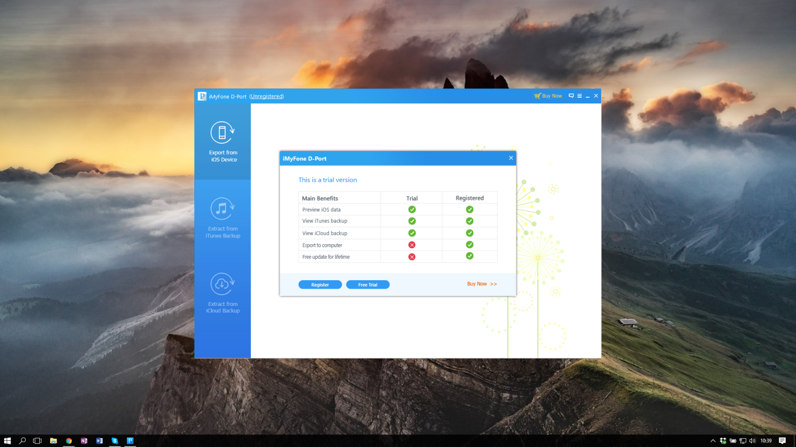The image size is (796, 447).
Task: Click the Registered check mark for Free update for lifetime
Action: coord(470,256)
